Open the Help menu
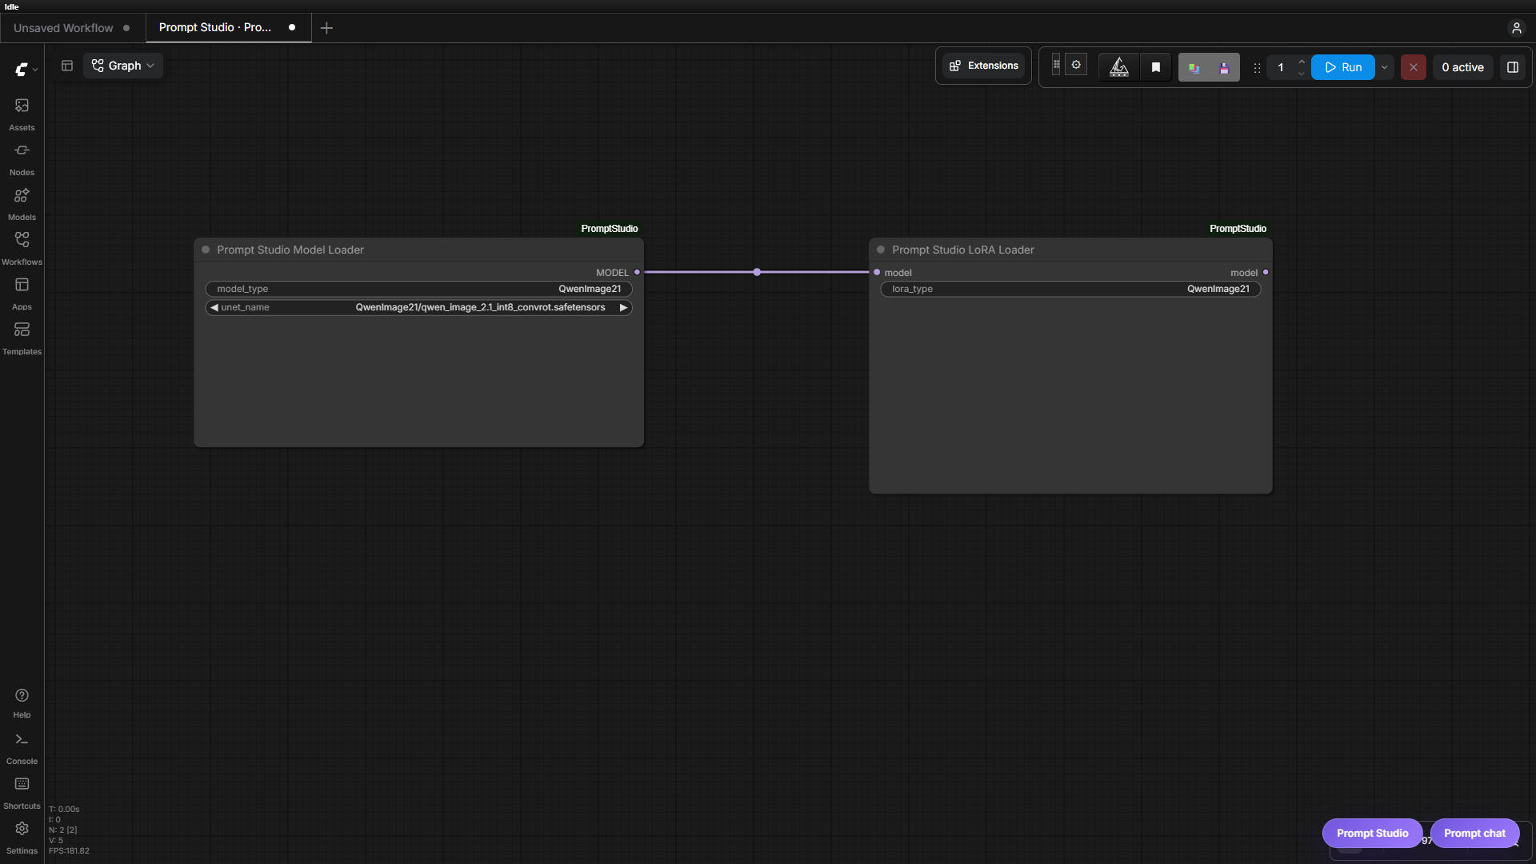This screenshot has height=864, width=1536. coord(22,703)
